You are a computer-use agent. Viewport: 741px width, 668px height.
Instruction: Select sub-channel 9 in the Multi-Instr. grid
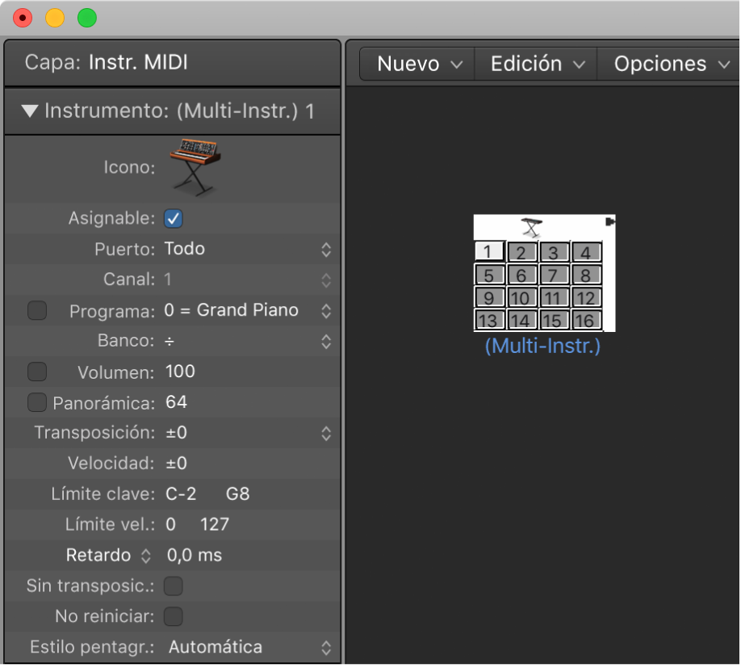489,297
